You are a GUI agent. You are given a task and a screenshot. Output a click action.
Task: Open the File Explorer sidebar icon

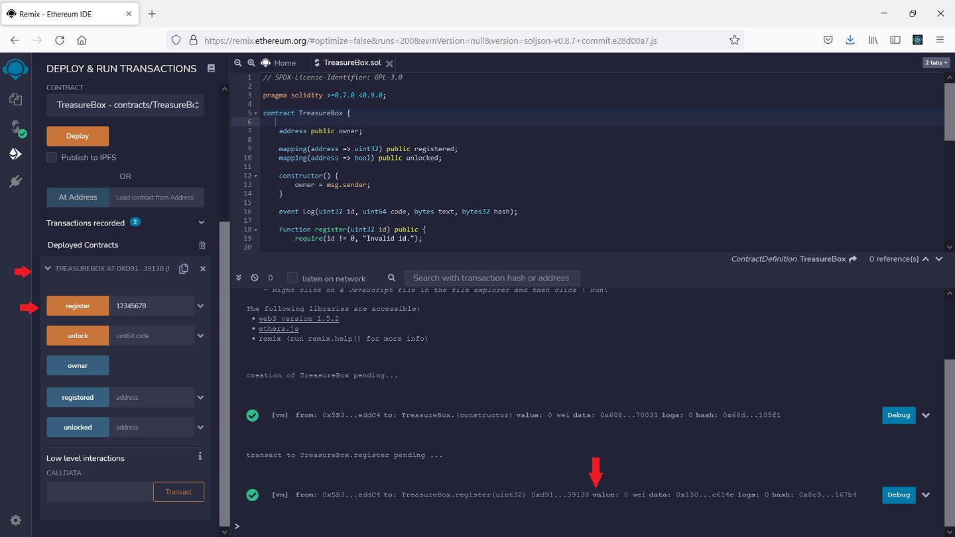pos(15,99)
